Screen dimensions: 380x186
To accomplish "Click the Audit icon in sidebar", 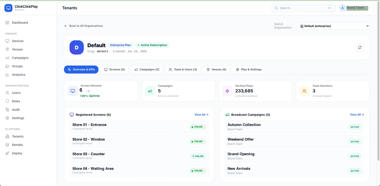I will (x=7, y=110).
